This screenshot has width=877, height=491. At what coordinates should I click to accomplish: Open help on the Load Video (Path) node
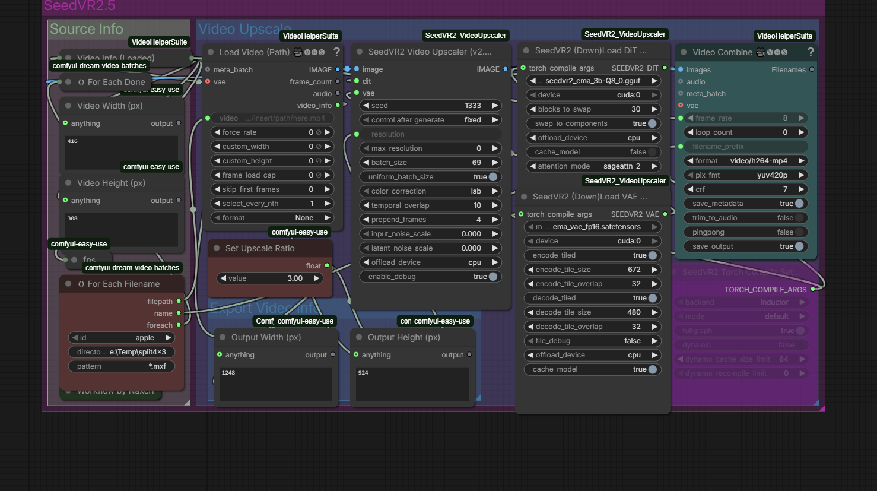point(336,52)
